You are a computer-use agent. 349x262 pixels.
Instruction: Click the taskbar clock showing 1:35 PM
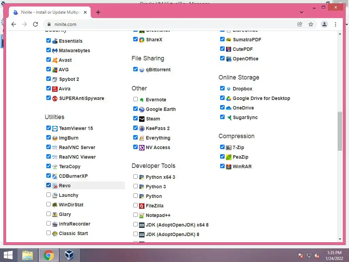[x=334, y=256]
